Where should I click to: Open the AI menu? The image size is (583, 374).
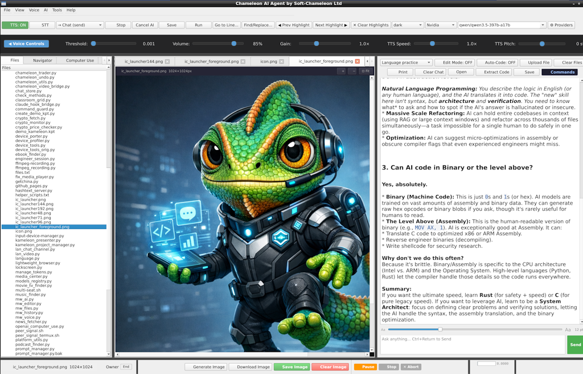point(46,10)
